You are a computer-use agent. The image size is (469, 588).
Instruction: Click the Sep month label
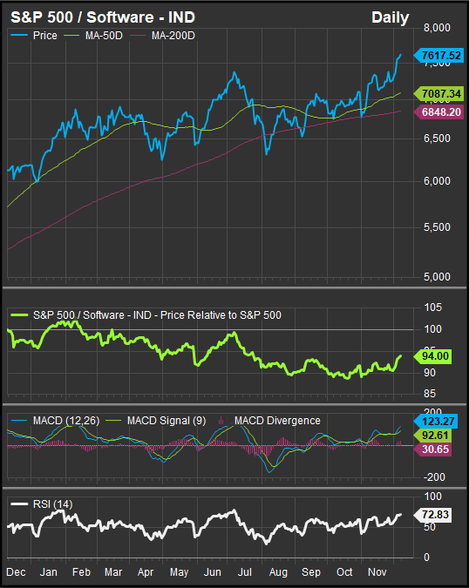tap(311, 572)
